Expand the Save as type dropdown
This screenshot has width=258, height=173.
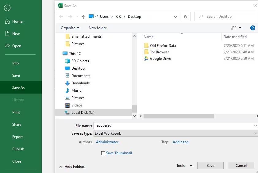point(255,133)
